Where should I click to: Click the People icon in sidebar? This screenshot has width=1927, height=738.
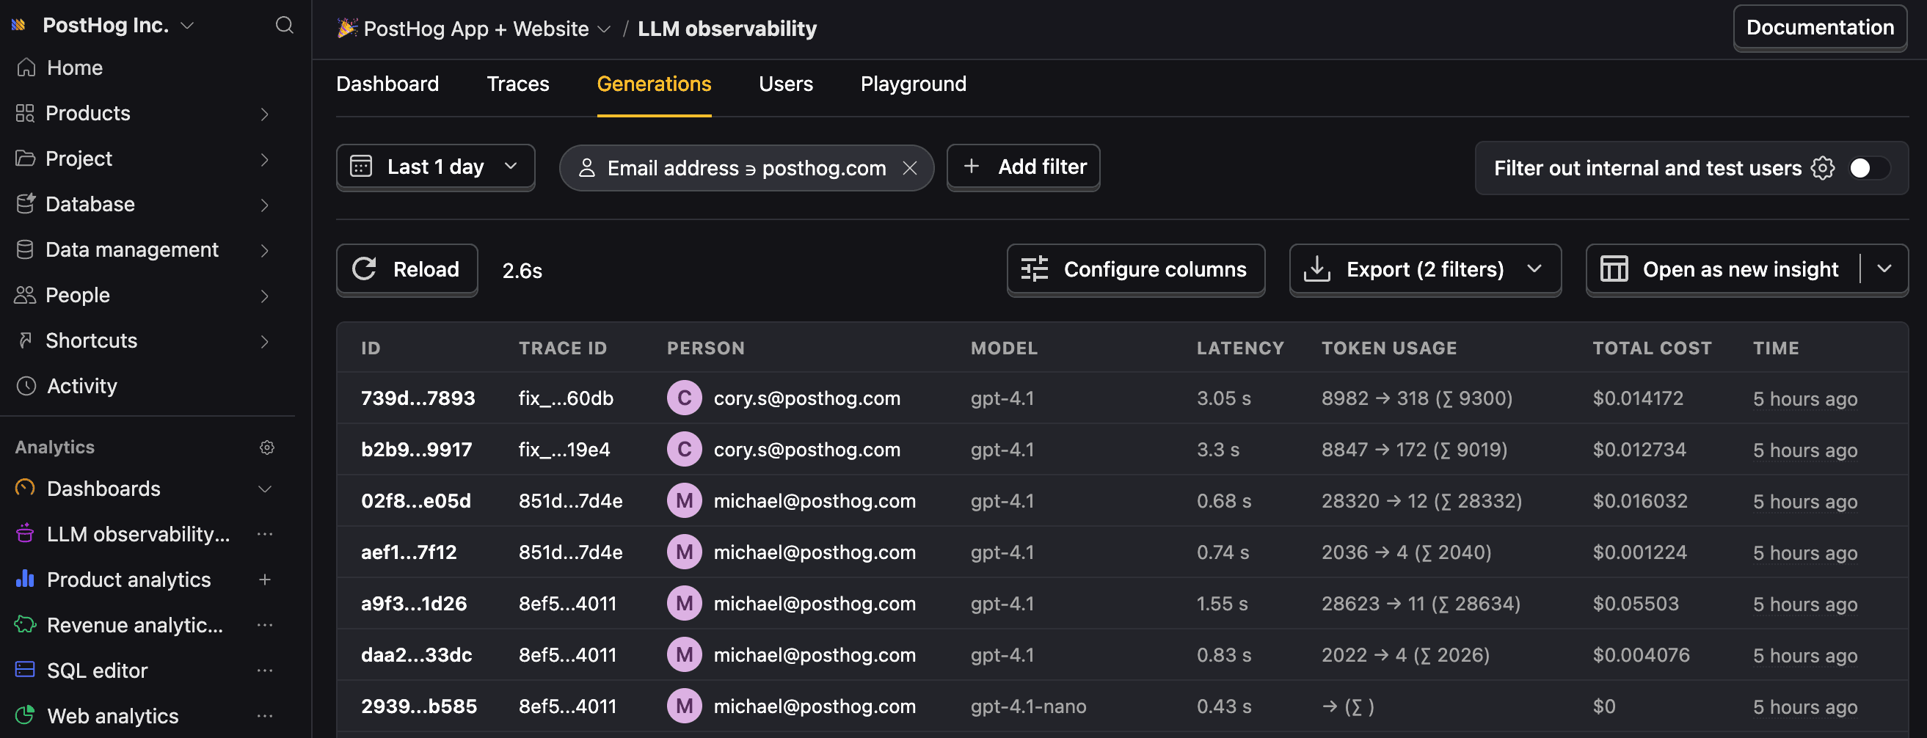point(25,295)
